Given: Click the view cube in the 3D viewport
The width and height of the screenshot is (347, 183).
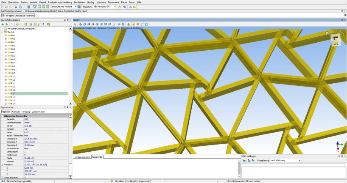Looking at the screenshot, I should click(x=335, y=39).
